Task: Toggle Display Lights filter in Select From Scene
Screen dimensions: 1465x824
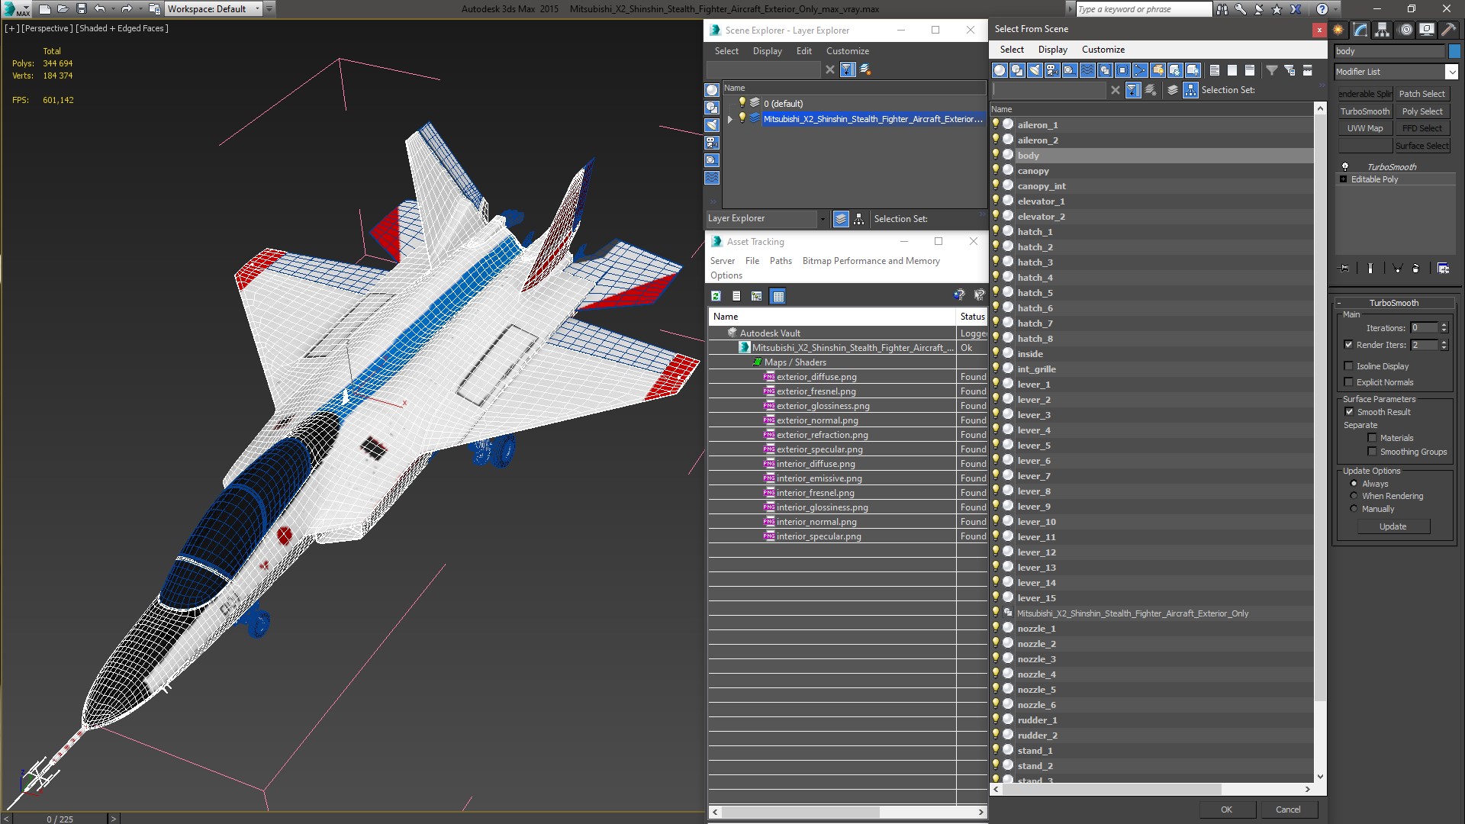Action: (1035, 70)
